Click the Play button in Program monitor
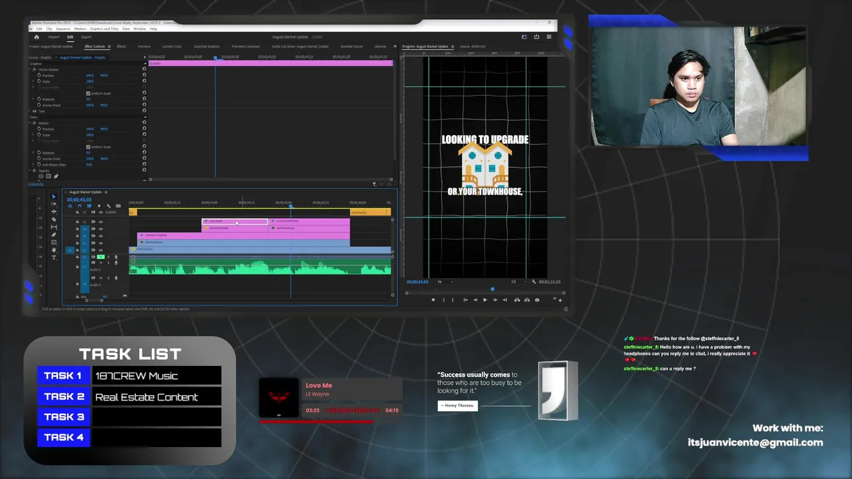852x479 pixels. (485, 300)
